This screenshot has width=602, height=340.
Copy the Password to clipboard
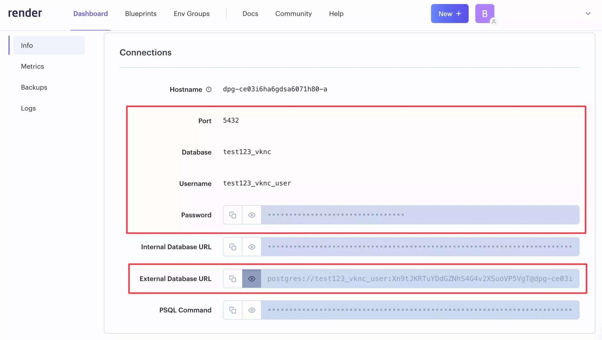(232, 214)
